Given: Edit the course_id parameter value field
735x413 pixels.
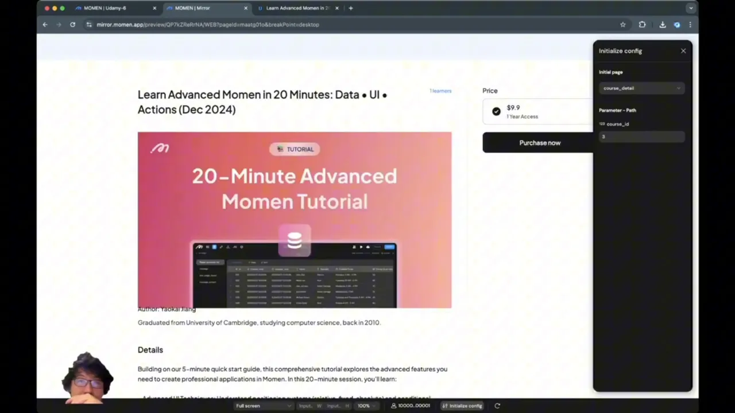Looking at the screenshot, I should (x=641, y=137).
